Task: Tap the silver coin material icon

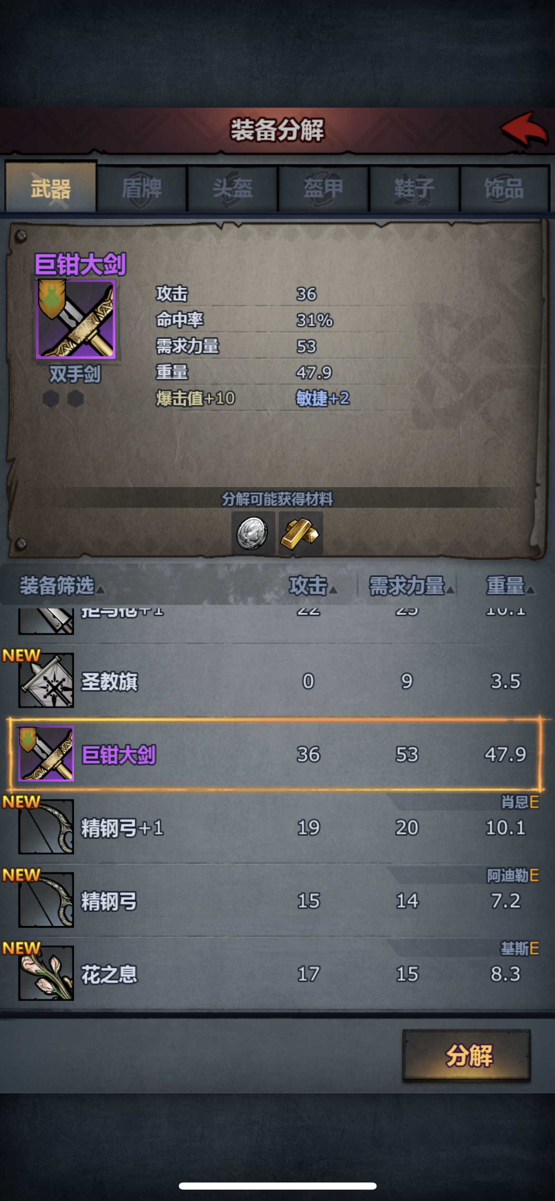Action: point(253,533)
